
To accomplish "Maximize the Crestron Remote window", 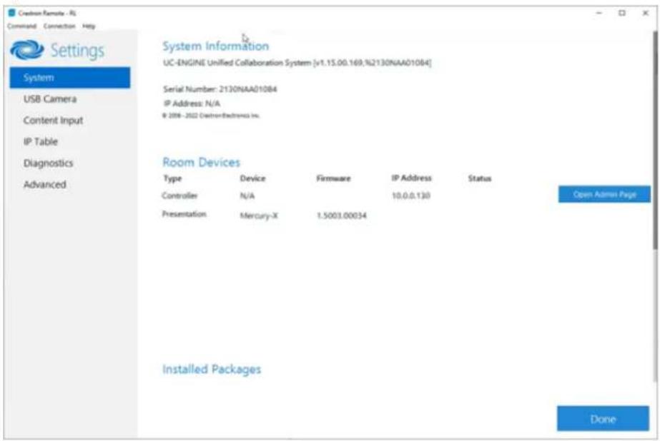I will [621, 13].
